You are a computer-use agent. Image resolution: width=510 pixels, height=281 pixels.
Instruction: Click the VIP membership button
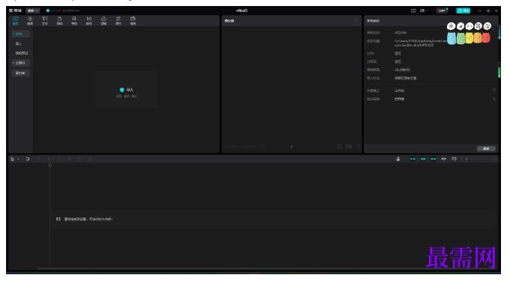tap(442, 10)
